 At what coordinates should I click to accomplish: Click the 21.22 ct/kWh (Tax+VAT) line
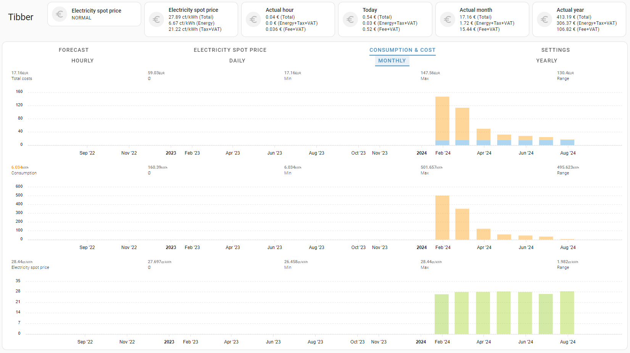pos(195,29)
